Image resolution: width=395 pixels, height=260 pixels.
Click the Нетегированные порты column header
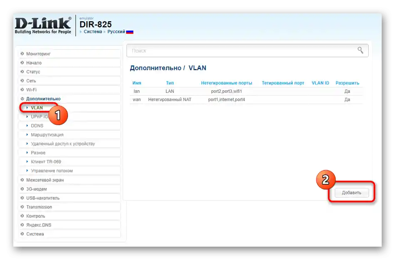pos(227,83)
